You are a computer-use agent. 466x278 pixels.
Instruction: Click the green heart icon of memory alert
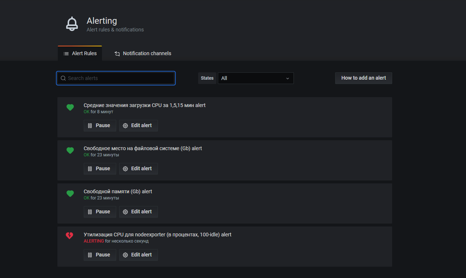click(x=70, y=194)
